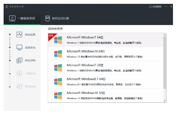Click the 选择系统 monitor icon

[19, 47]
